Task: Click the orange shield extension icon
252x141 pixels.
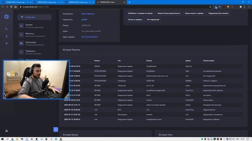Action: tap(228, 7)
